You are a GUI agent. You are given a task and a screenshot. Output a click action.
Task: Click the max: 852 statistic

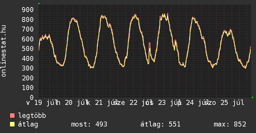[x=230, y=124]
